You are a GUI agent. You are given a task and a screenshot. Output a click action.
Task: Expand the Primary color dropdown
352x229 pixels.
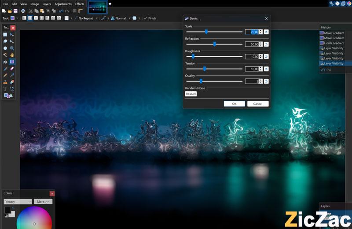(17, 202)
